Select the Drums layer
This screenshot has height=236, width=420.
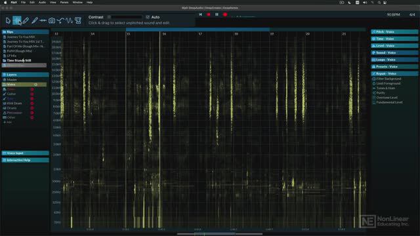[x=12, y=108]
